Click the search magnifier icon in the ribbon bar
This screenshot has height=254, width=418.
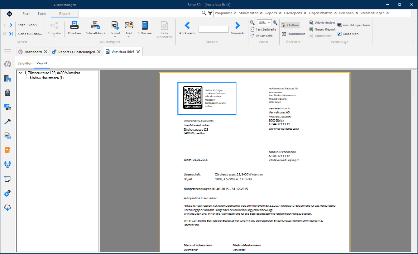click(204, 13)
